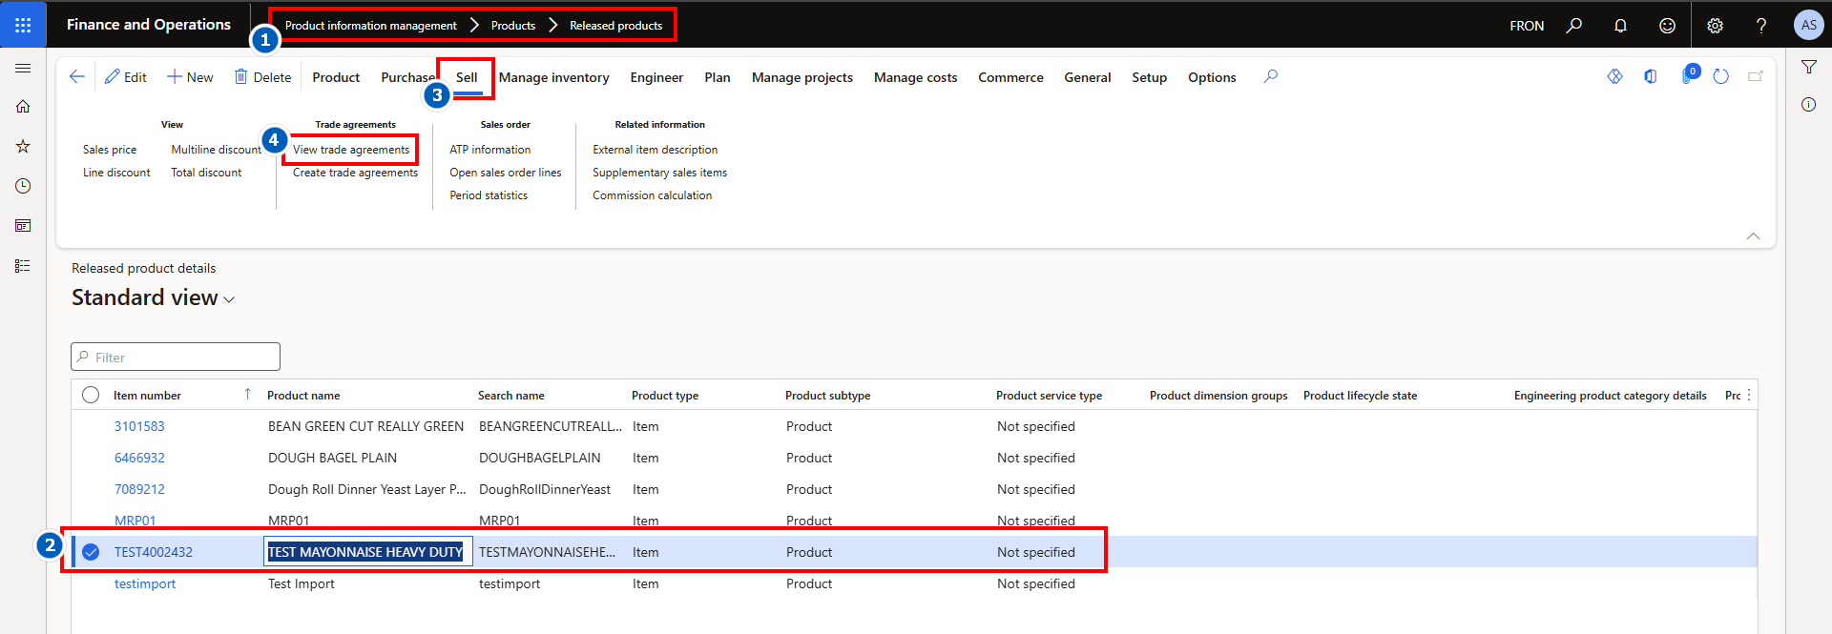
Task: Deselect the checked TEST4002432 row checkmark
Action: click(91, 552)
